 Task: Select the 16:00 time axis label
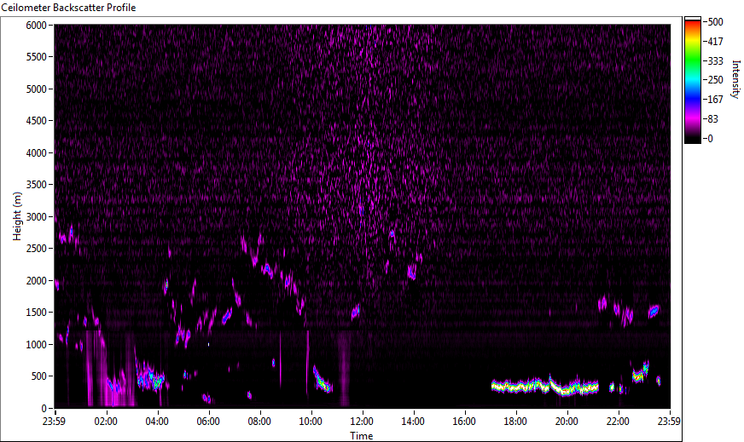click(x=464, y=422)
